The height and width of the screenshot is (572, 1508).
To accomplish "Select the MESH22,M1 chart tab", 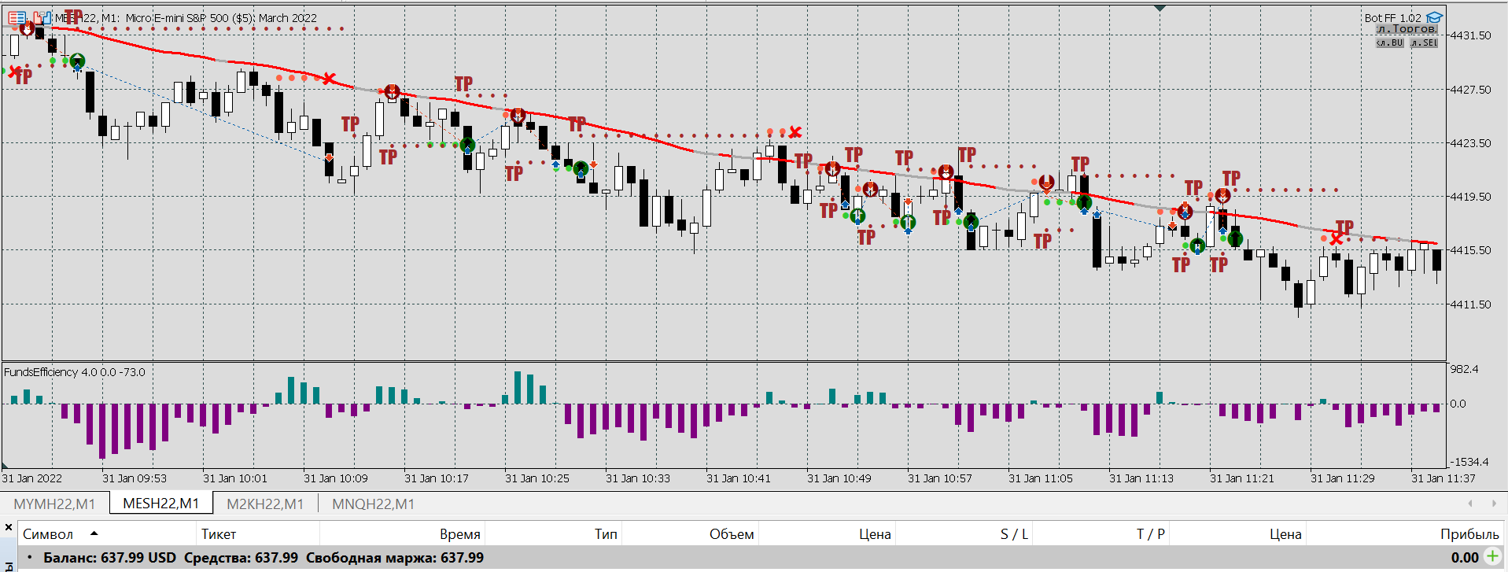I will click(161, 504).
